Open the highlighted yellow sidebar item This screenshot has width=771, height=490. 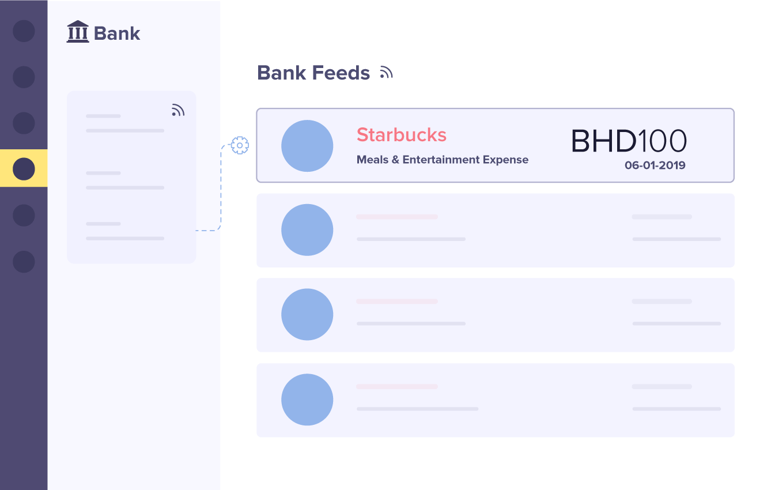tap(24, 169)
